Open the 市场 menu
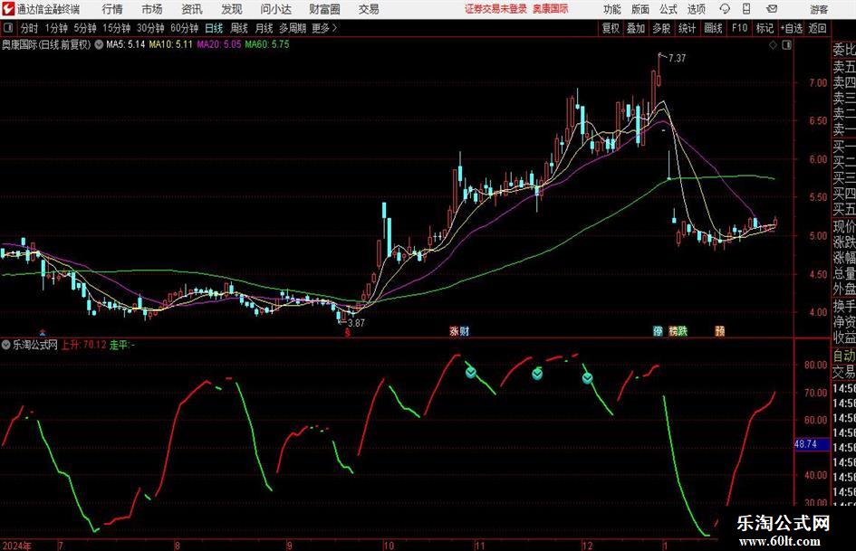856x551 pixels. pos(152,9)
